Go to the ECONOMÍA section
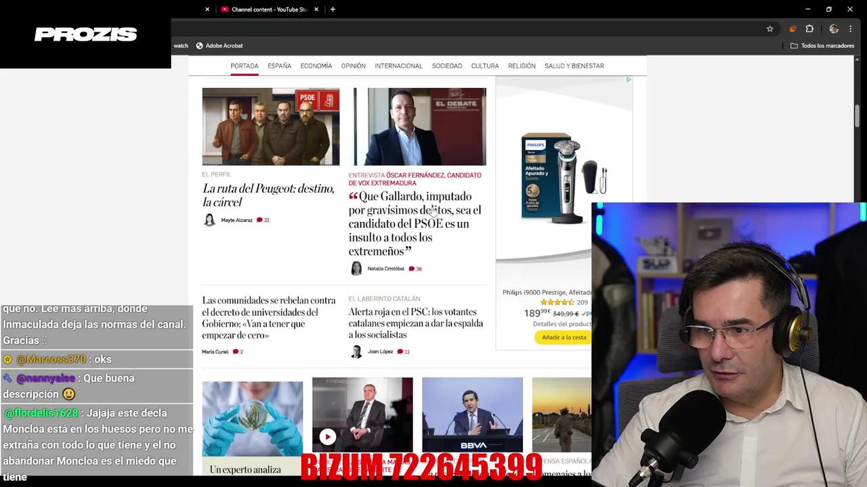The height and width of the screenshot is (487, 867). pyautogui.click(x=316, y=66)
